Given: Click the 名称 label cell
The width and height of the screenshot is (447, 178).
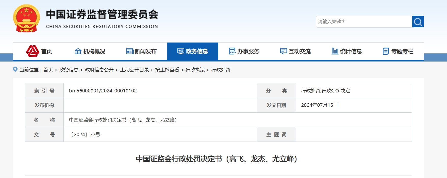Looking at the screenshot, I should (x=44, y=120).
